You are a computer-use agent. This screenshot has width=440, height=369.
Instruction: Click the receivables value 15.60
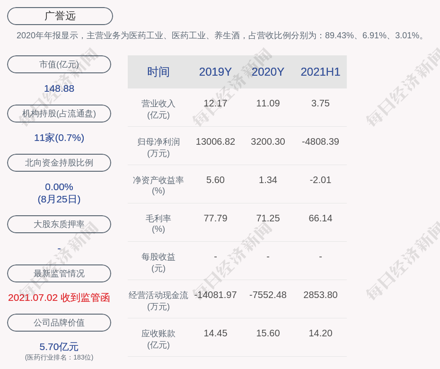[268, 334]
